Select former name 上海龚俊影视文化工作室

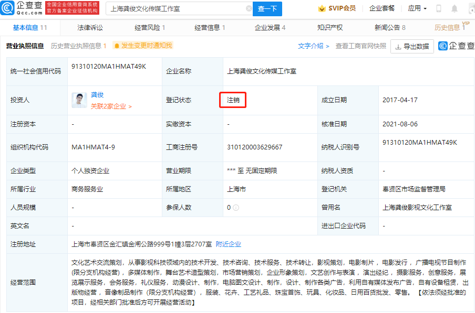pos(417,208)
